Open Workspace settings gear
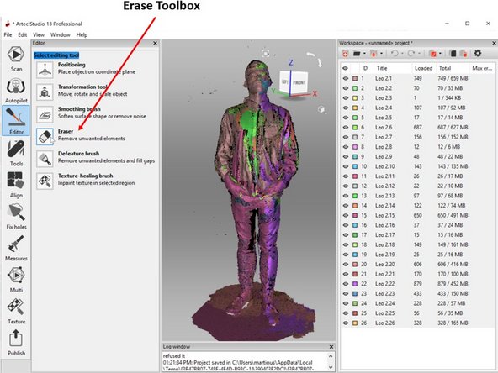This screenshot has width=498, height=373. pos(478,53)
